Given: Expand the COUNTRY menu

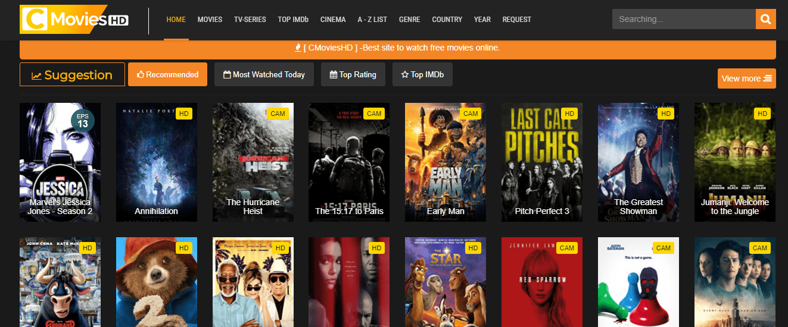Looking at the screenshot, I should pos(447,20).
